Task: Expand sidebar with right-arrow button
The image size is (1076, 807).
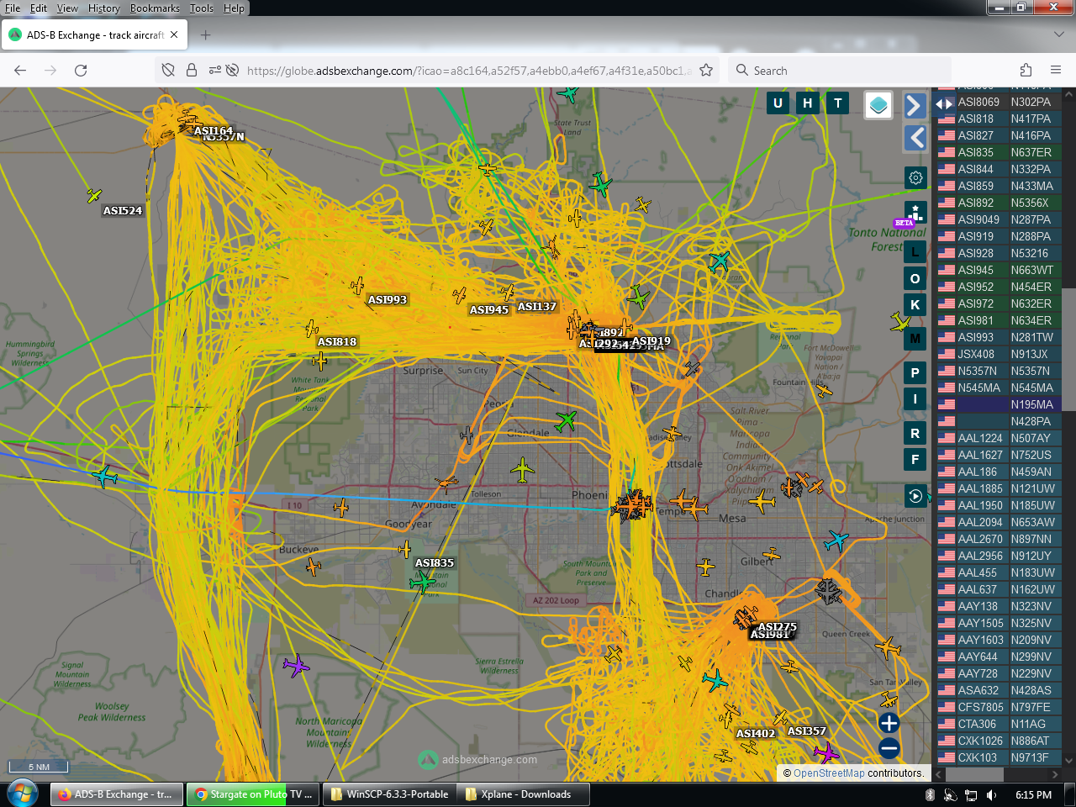Action: pos(915,105)
